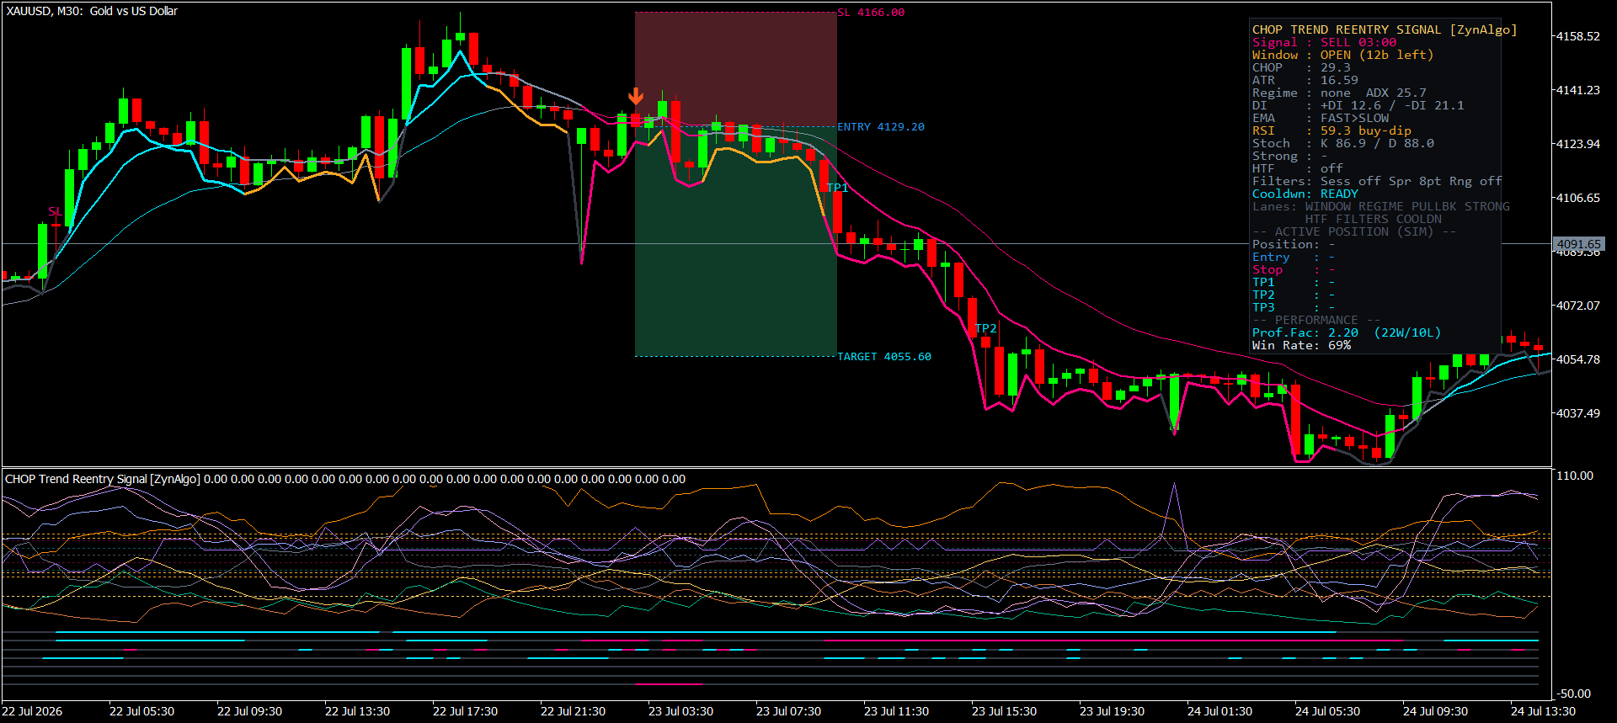1617x723 pixels.
Task: Select the TP1 marker on the chart
Action: pyautogui.click(x=837, y=188)
